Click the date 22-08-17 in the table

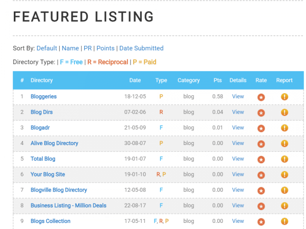click(135, 206)
